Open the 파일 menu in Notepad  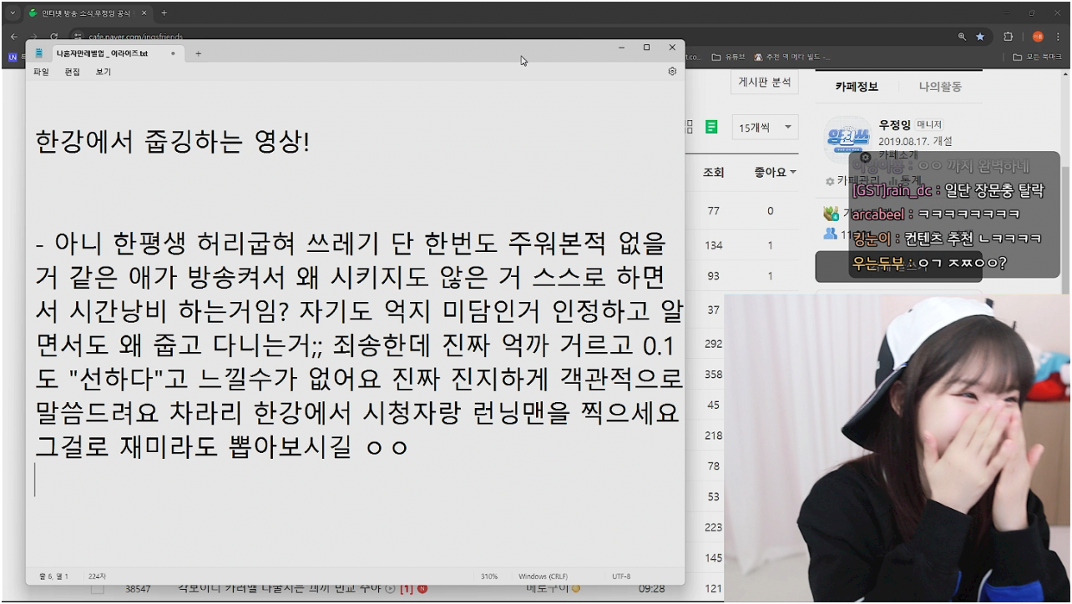click(40, 72)
